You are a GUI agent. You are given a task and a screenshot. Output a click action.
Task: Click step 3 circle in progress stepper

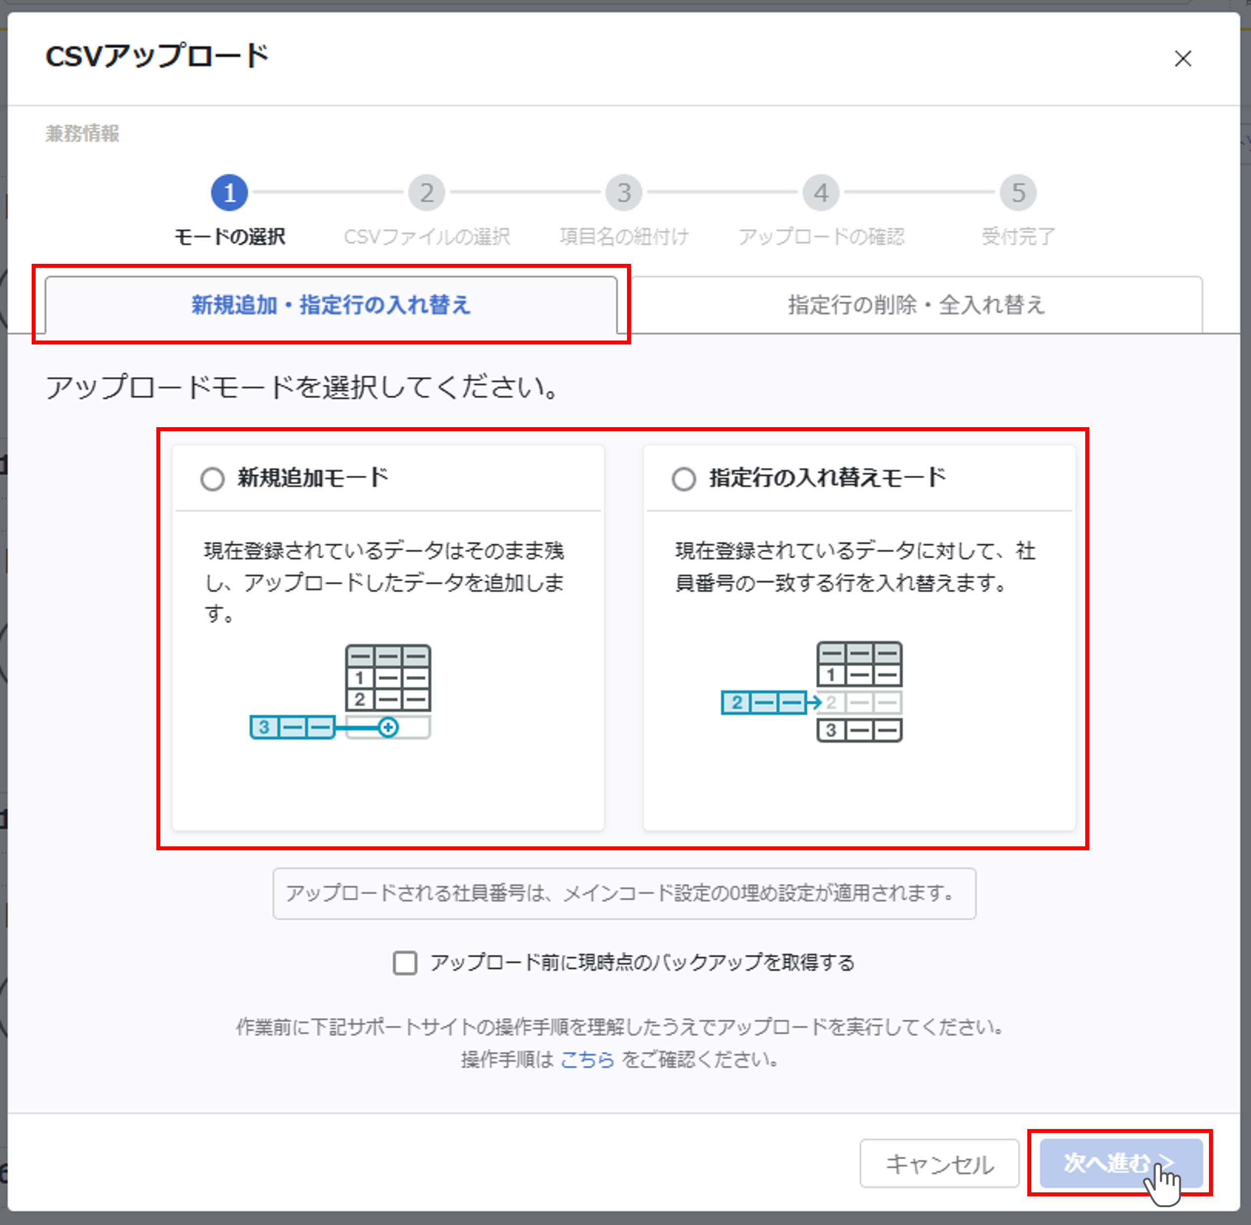(624, 193)
